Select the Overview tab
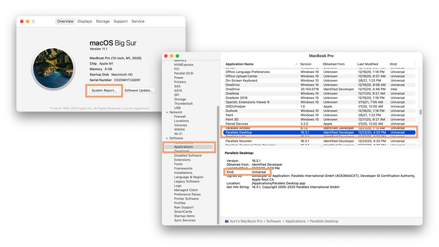The height and width of the screenshot is (247, 439). click(x=65, y=21)
